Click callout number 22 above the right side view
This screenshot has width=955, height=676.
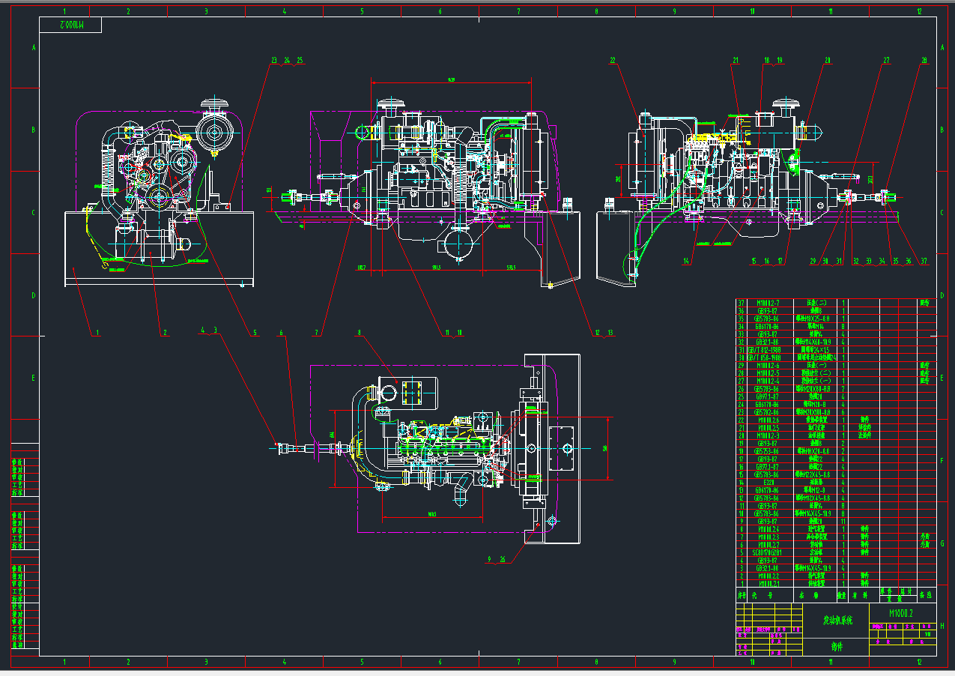tap(612, 60)
